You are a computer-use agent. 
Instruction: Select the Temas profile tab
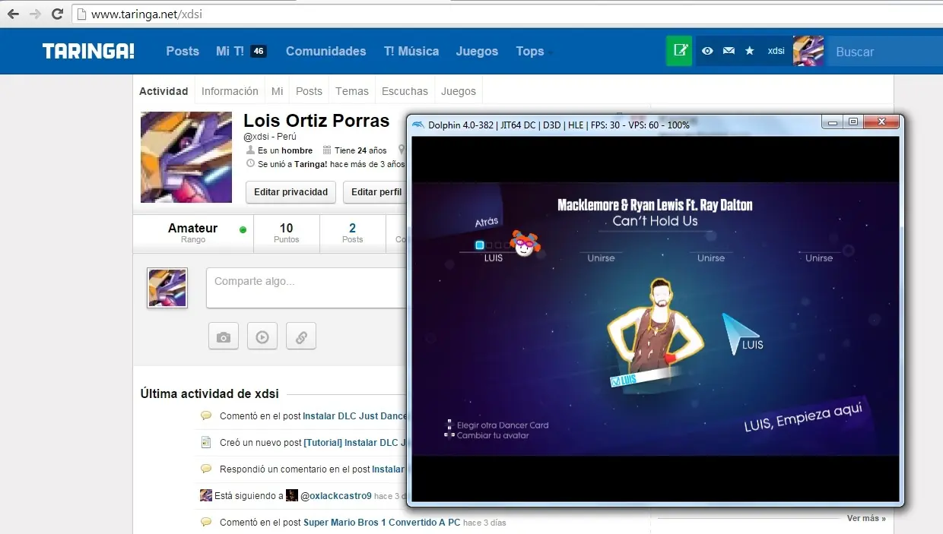click(x=352, y=91)
